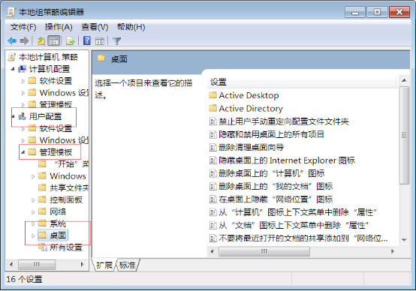Collapse the user 管理模板 node arrow
This screenshot has width=416, height=291.
point(23,152)
